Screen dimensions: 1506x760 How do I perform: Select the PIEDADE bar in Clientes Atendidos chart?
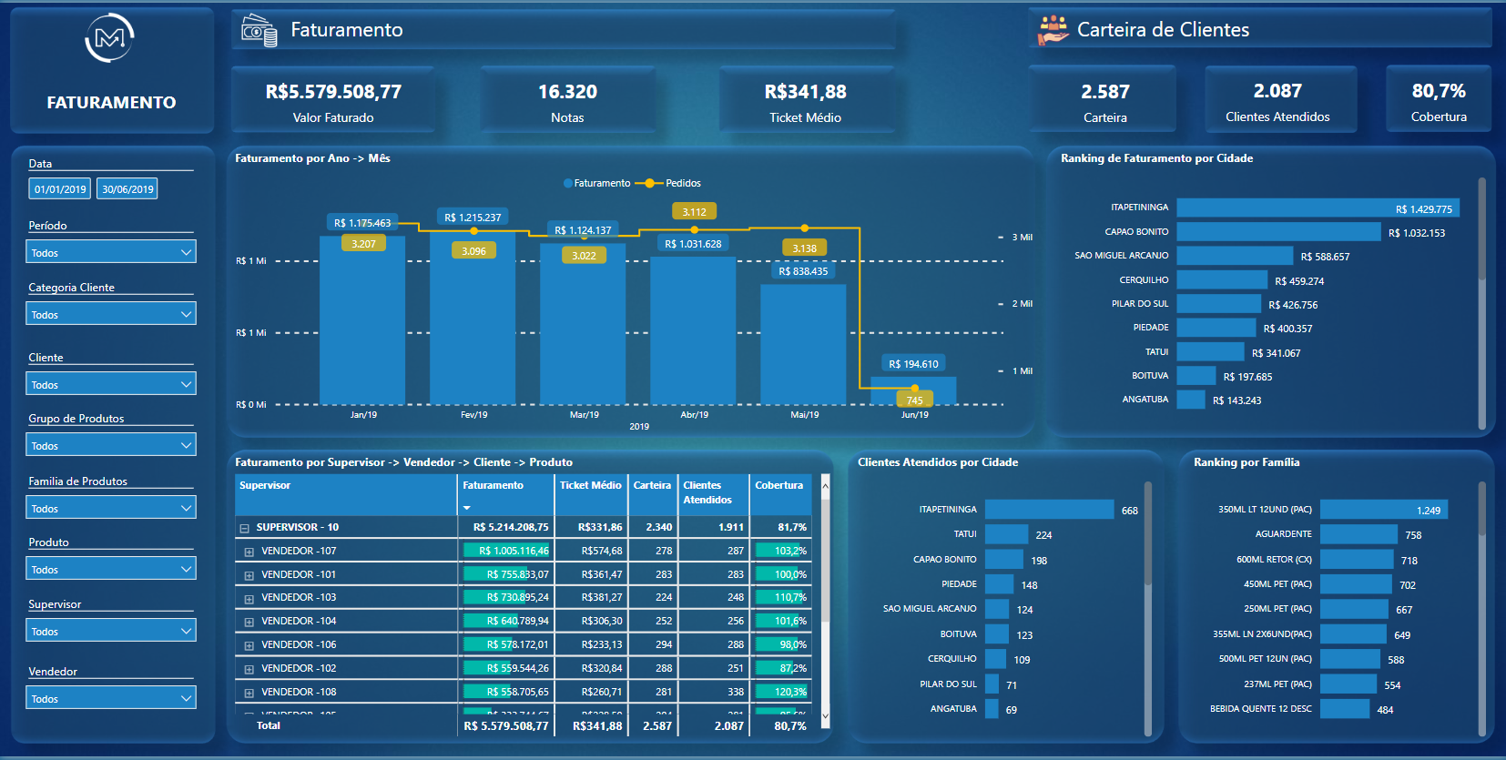[x=1000, y=584]
